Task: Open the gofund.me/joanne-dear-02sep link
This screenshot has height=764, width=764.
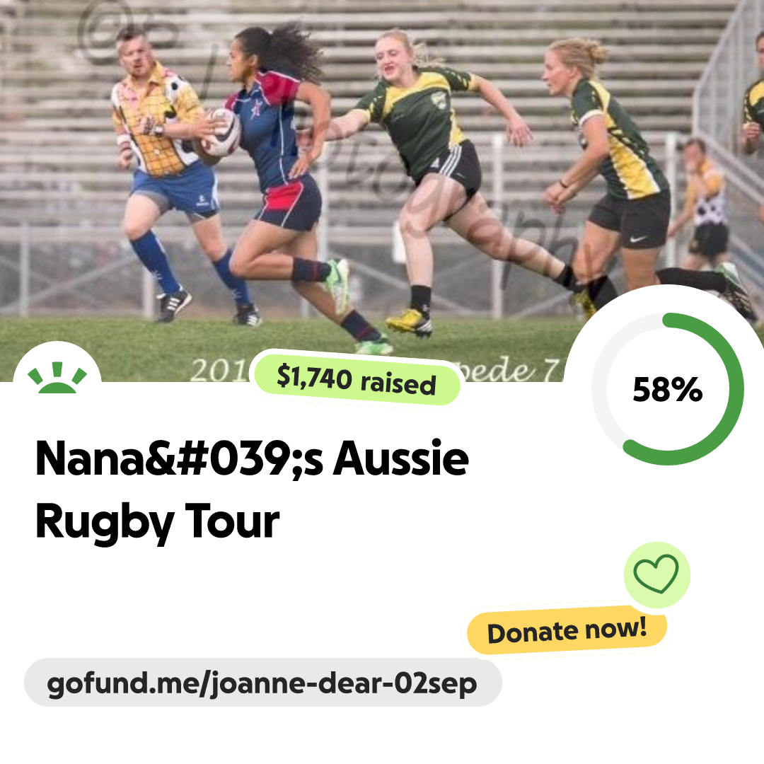Action: click(262, 682)
